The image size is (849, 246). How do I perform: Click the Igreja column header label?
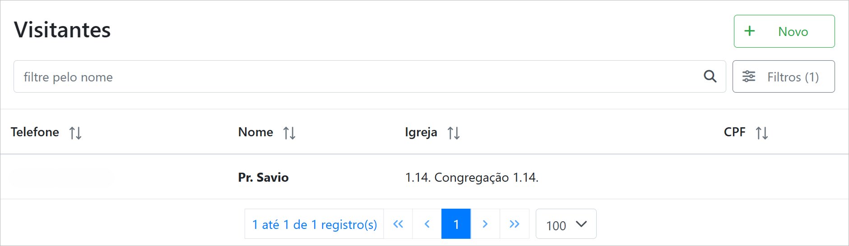click(x=421, y=132)
